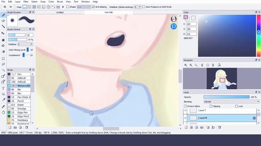The width and height of the screenshot is (261, 146).
Task: Open the File menu
Action: coord(3,2)
